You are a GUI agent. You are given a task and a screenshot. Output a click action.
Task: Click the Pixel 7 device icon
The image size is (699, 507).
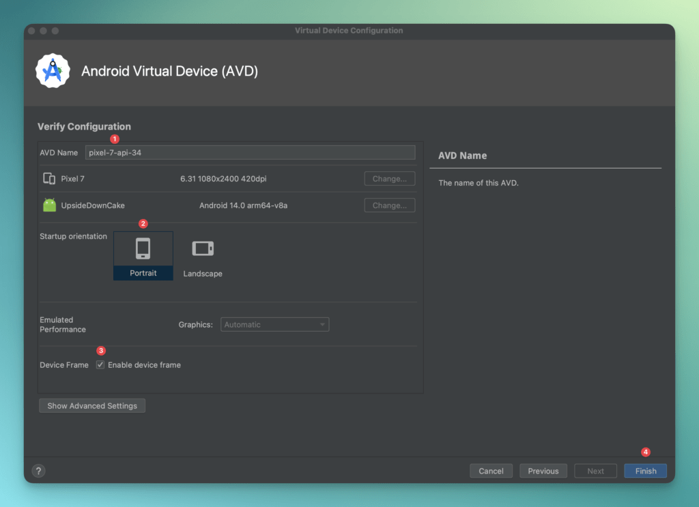[49, 179]
